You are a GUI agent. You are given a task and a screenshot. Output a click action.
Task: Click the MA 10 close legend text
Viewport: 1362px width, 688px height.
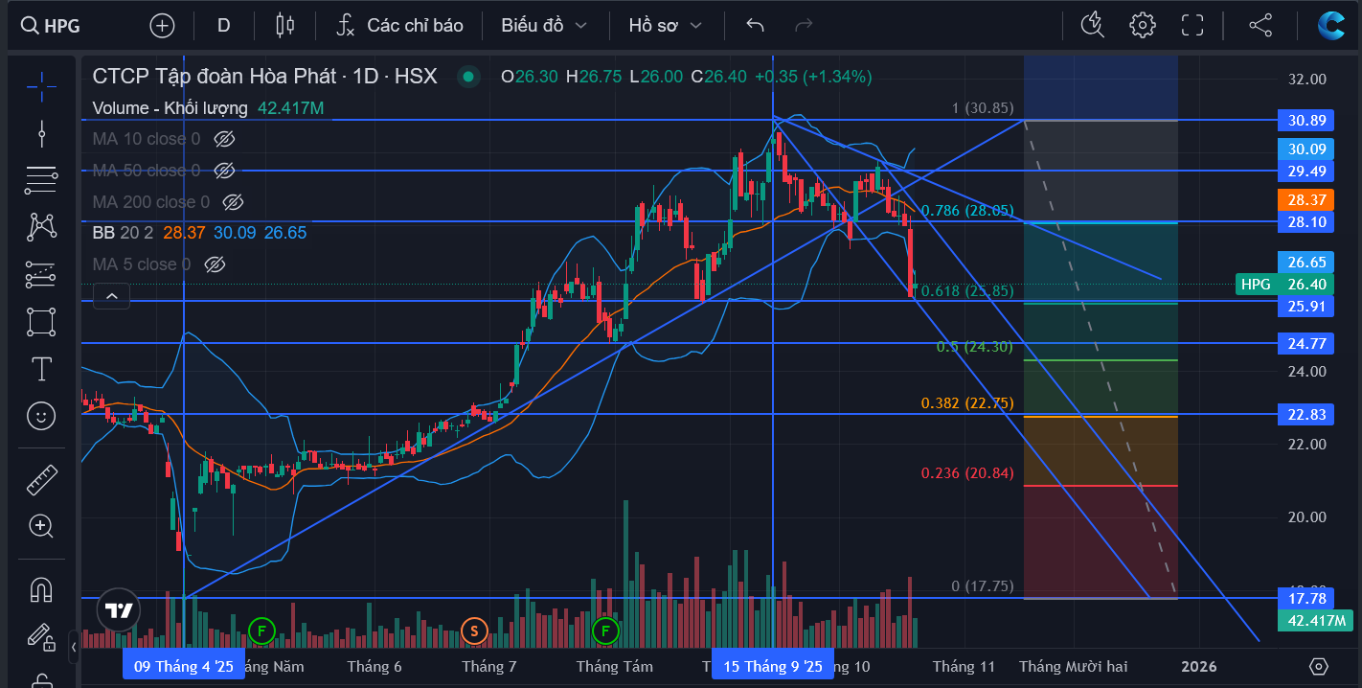[147, 139]
